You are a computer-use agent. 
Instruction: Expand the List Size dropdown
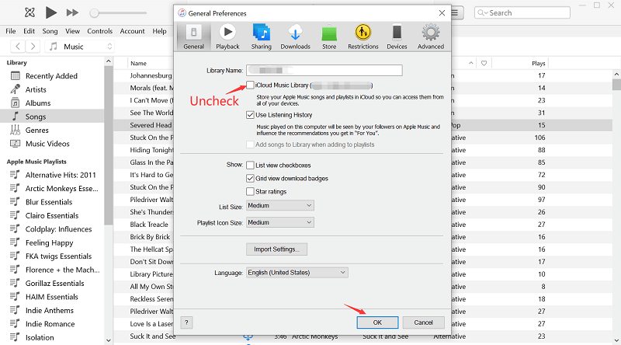click(279, 205)
